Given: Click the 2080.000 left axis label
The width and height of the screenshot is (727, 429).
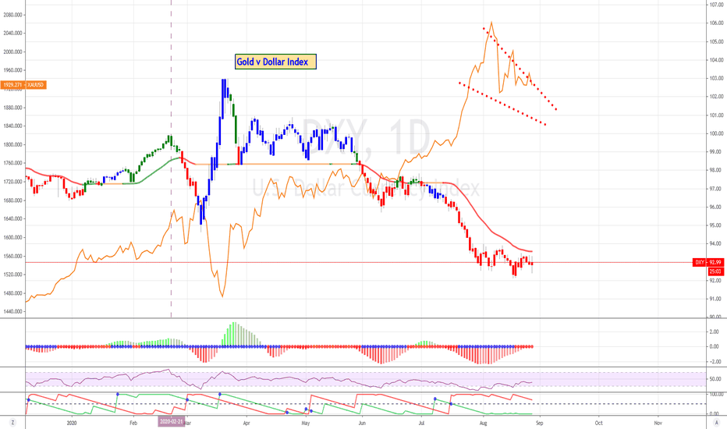Looking at the screenshot, I should coord(13,15).
